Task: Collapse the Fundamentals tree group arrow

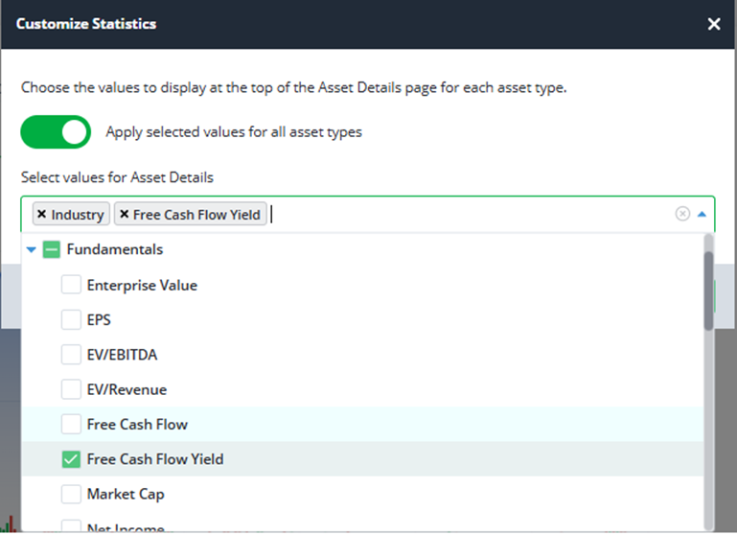Action: [x=32, y=249]
